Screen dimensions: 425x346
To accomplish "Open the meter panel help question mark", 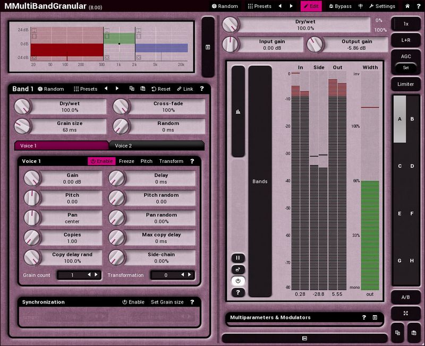I will [238, 292].
